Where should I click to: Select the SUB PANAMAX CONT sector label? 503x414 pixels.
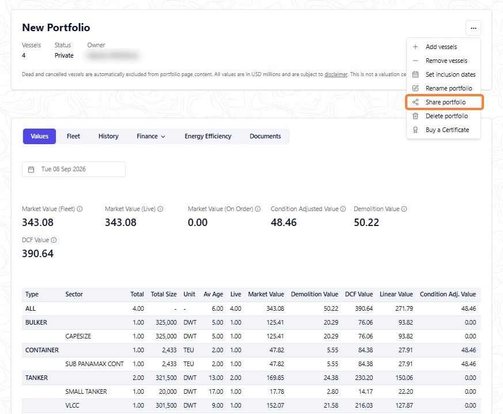point(94,364)
